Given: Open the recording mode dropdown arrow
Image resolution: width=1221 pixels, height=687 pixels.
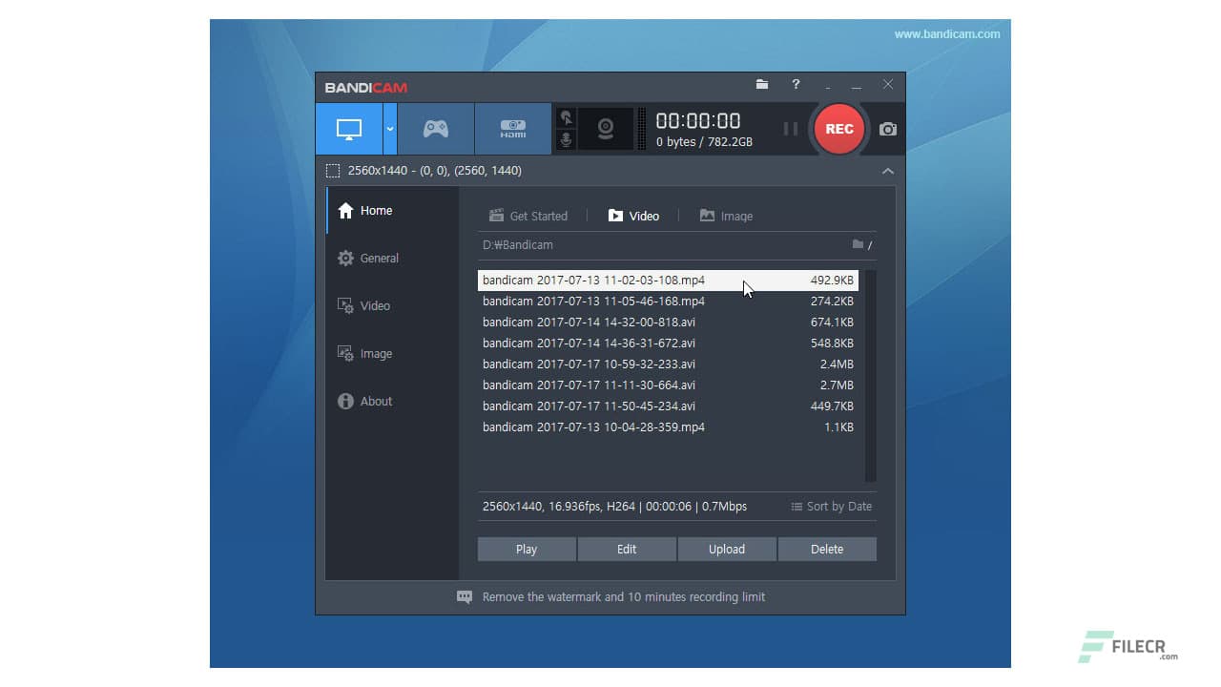Looking at the screenshot, I should pyautogui.click(x=388, y=128).
